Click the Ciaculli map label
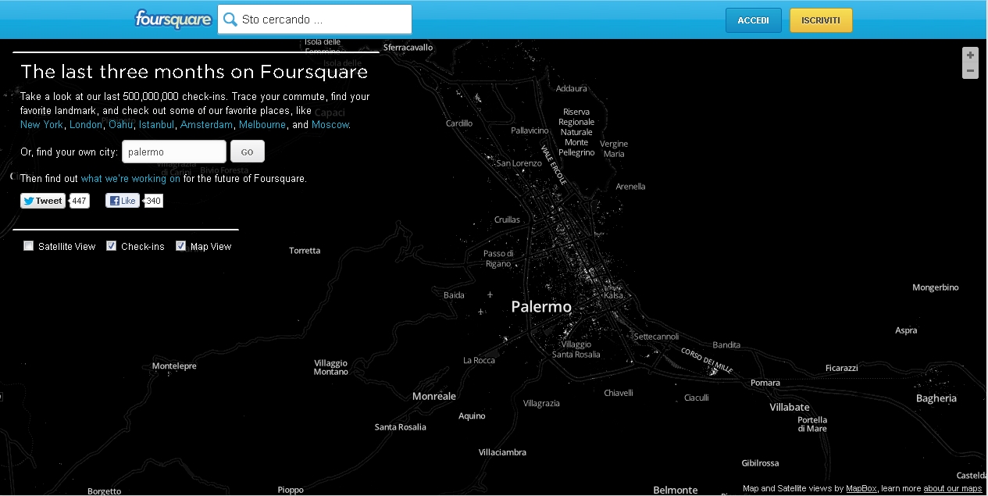988x496 pixels. (x=697, y=398)
